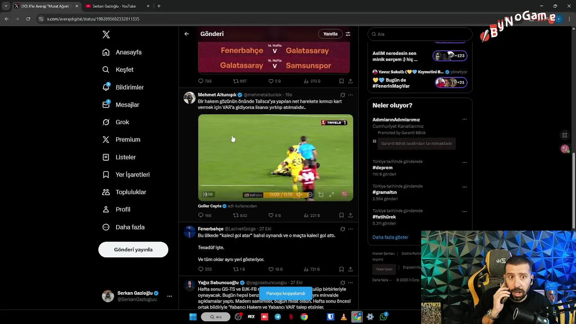Open #gramaltın trending topic
Viewport: 576px width, 324px height.
[385, 192]
